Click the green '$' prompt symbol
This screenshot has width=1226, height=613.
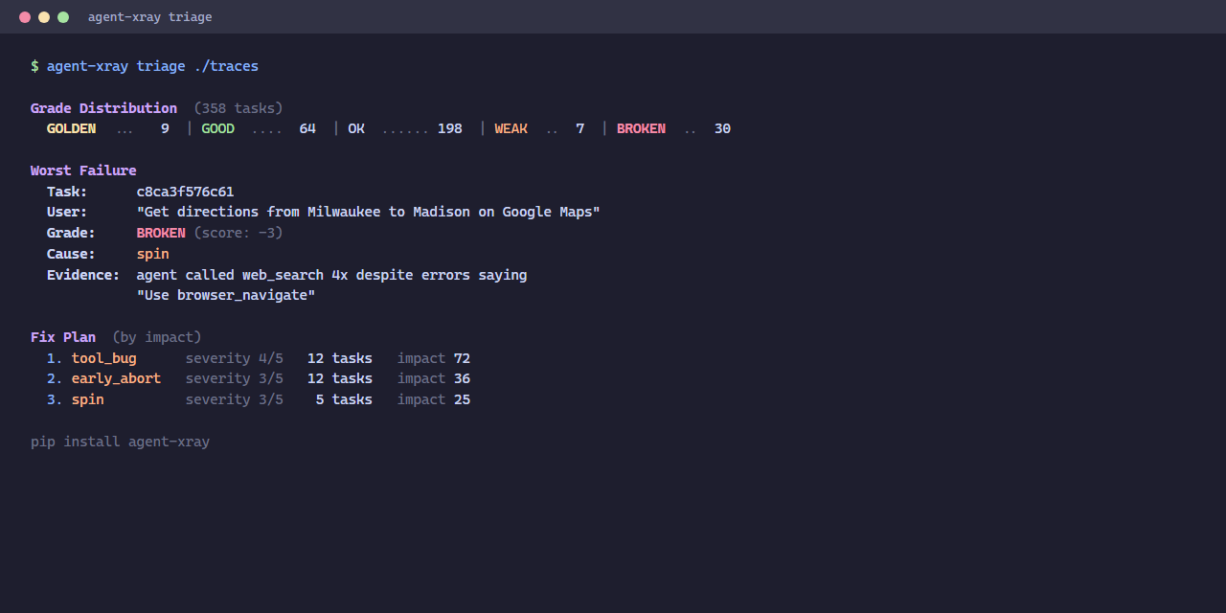34,66
